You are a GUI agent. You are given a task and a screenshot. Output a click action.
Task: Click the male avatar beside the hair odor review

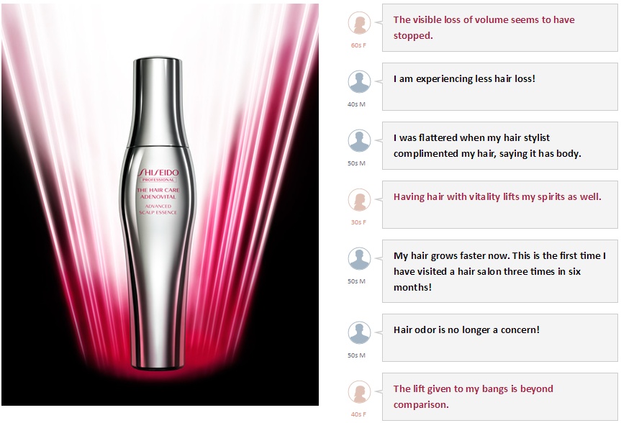pos(359,333)
